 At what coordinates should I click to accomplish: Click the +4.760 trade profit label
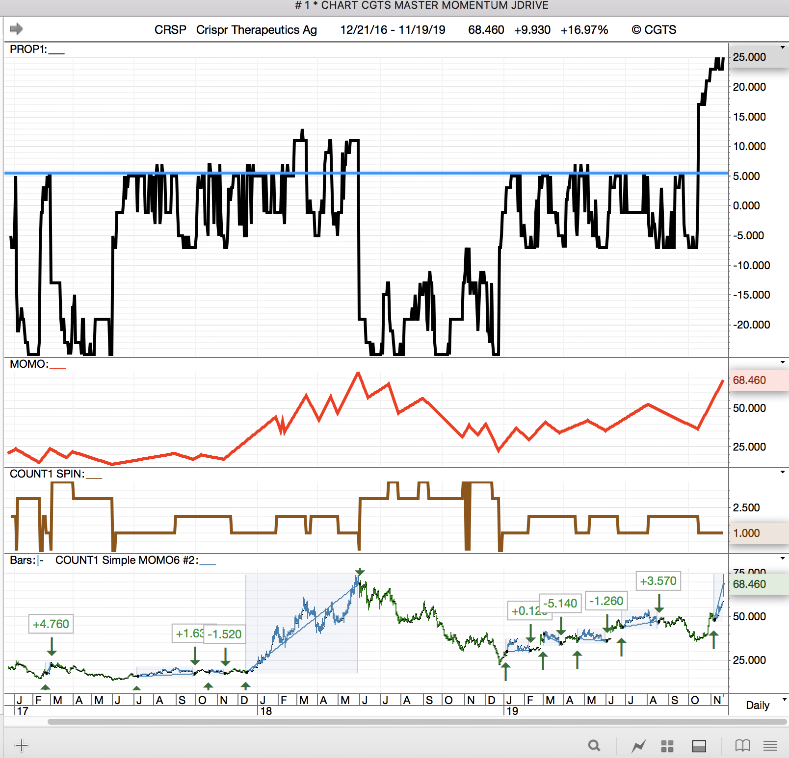[51, 624]
